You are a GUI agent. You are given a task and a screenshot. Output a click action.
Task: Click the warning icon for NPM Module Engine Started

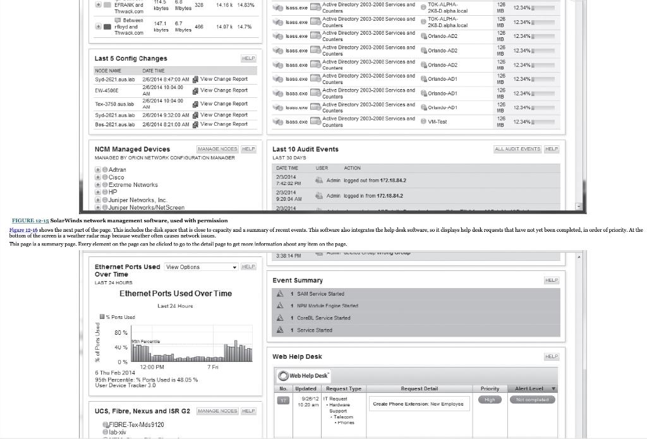tap(280, 305)
